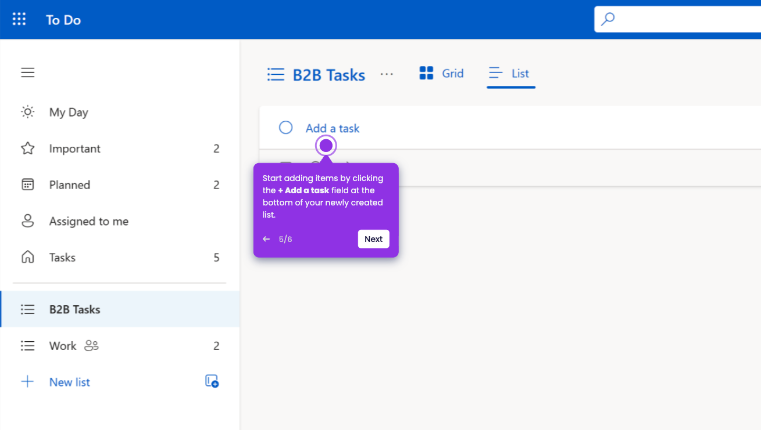The height and width of the screenshot is (430, 761).
Task: Click the Add a task field
Action: click(x=510, y=128)
